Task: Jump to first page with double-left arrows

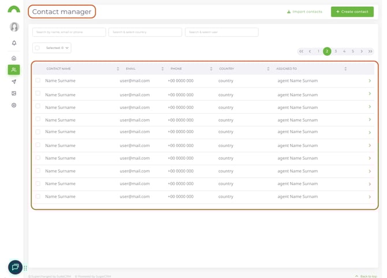Action: click(301, 51)
